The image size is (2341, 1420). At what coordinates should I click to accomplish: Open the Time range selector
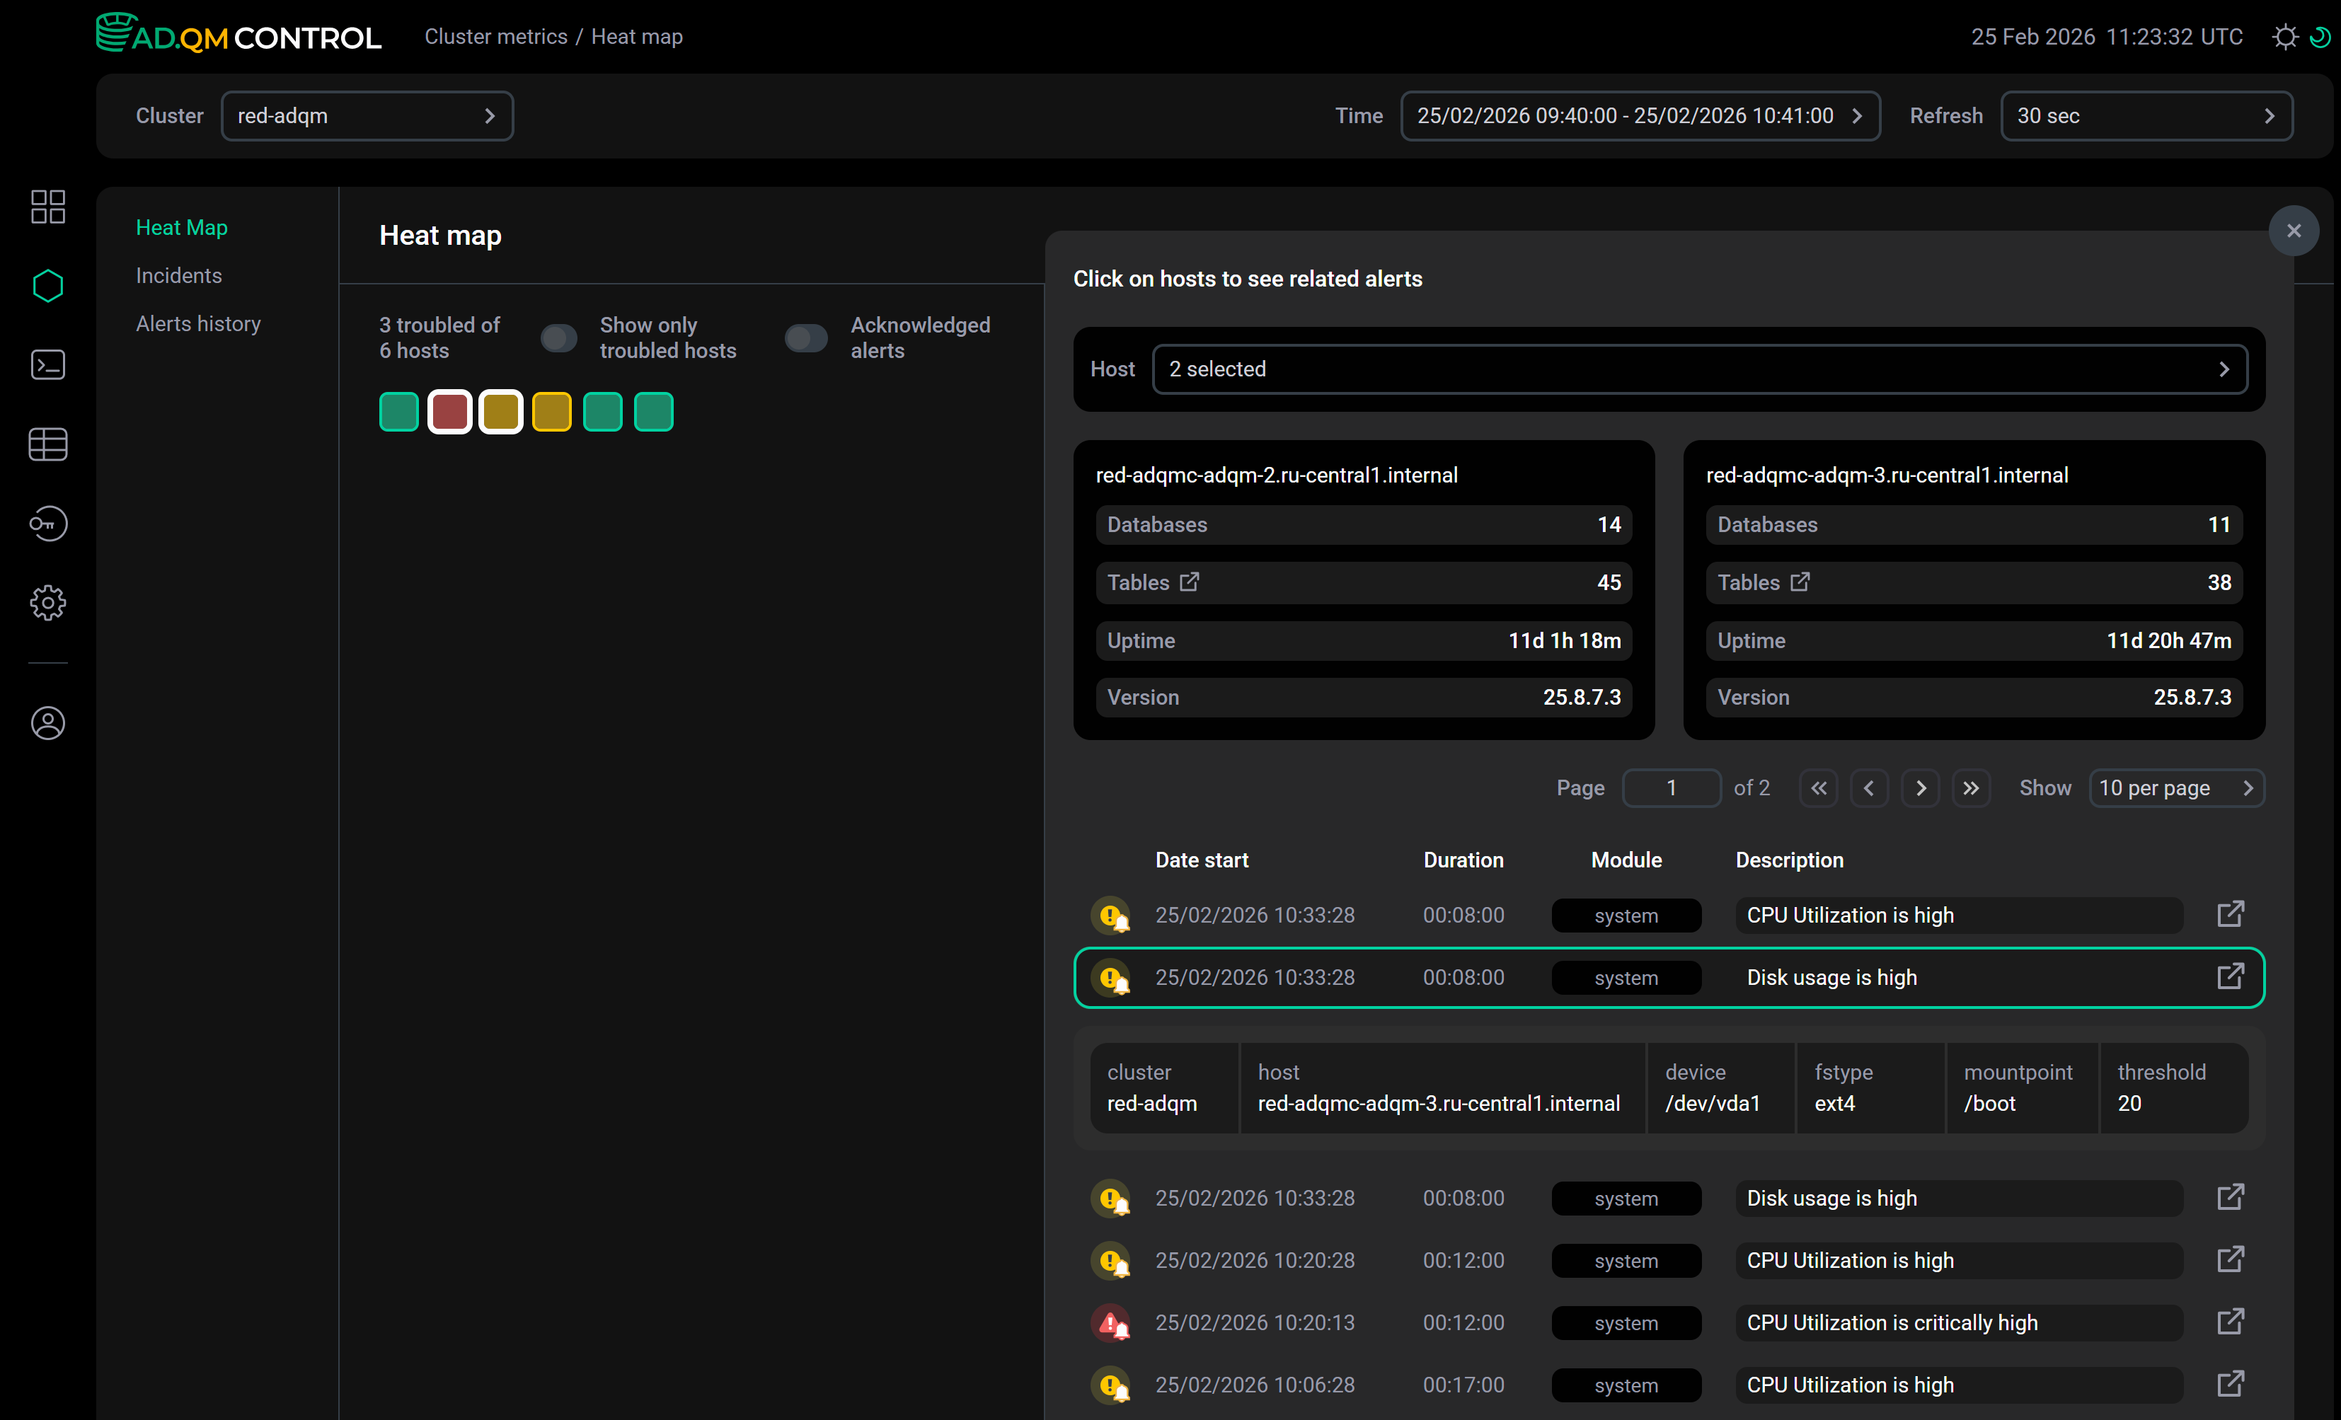click(x=1640, y=116)
